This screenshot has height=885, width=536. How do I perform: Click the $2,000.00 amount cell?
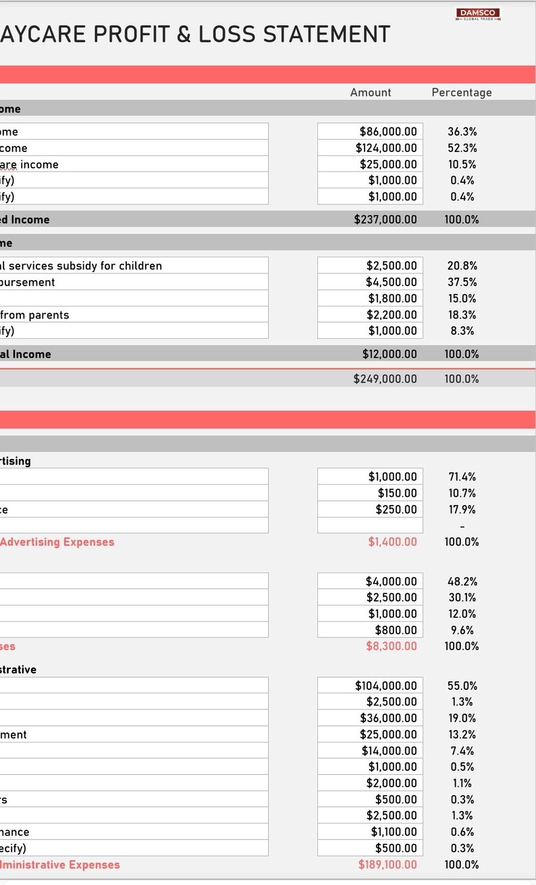point(370,783)
